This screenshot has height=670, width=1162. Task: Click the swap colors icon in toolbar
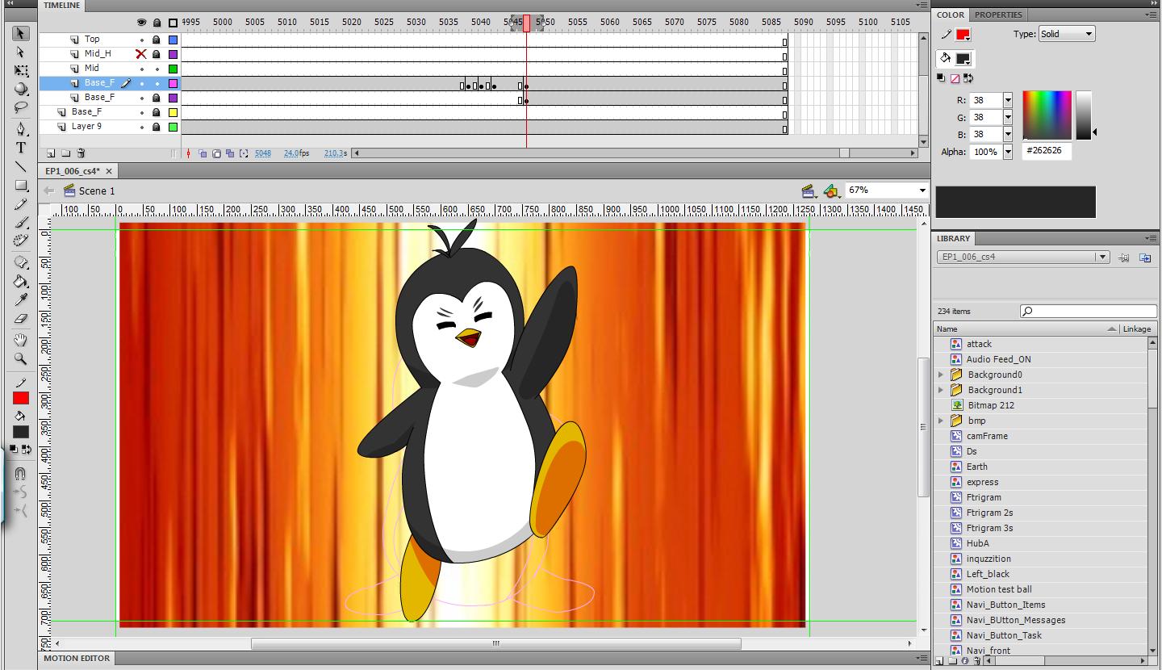27,450
